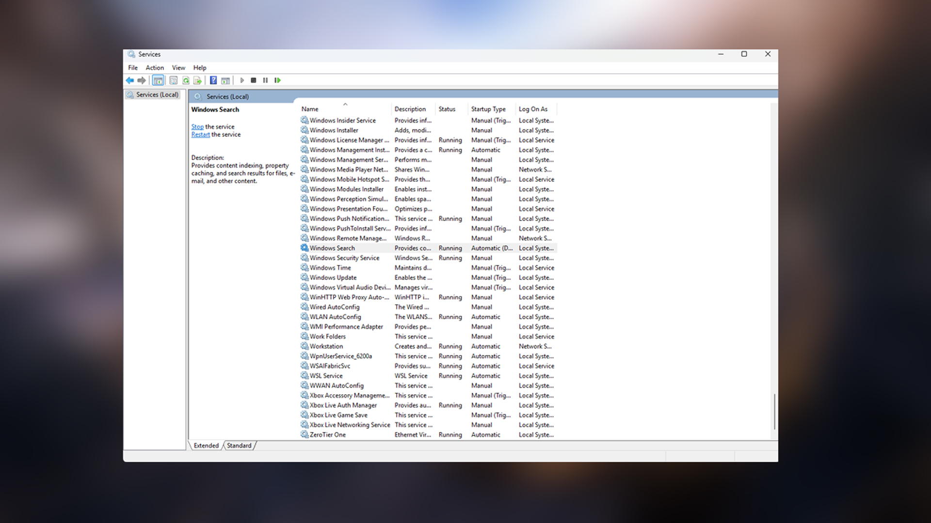Select the WSAIFabricSvc row
Image resolution: width=931 pixels, height=523 pixels.
pos(428,366)
